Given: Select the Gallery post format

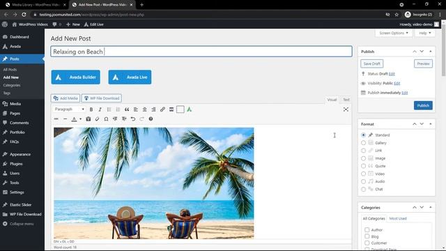Looking at the screenshot, I should pyautogui.click(x=363, y=143).
